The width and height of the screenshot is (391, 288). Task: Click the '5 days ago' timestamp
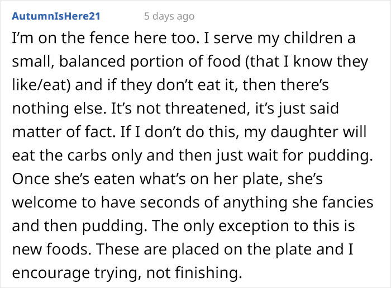169,16
